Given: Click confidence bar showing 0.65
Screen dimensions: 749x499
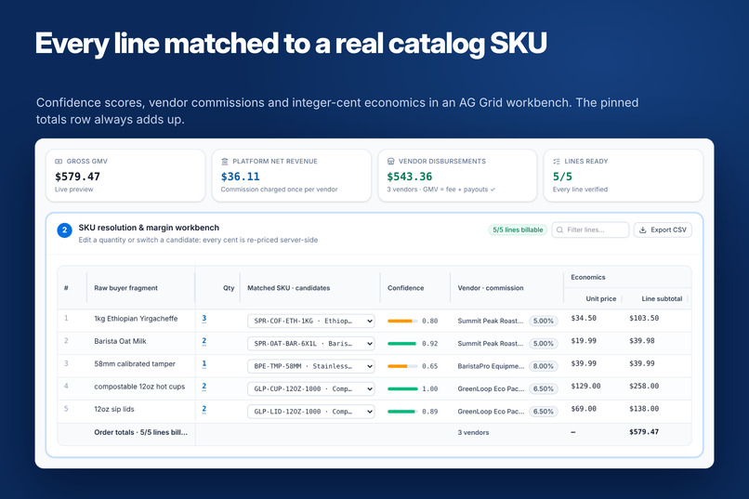Looking at the screenshot, I should click(402, 366).
